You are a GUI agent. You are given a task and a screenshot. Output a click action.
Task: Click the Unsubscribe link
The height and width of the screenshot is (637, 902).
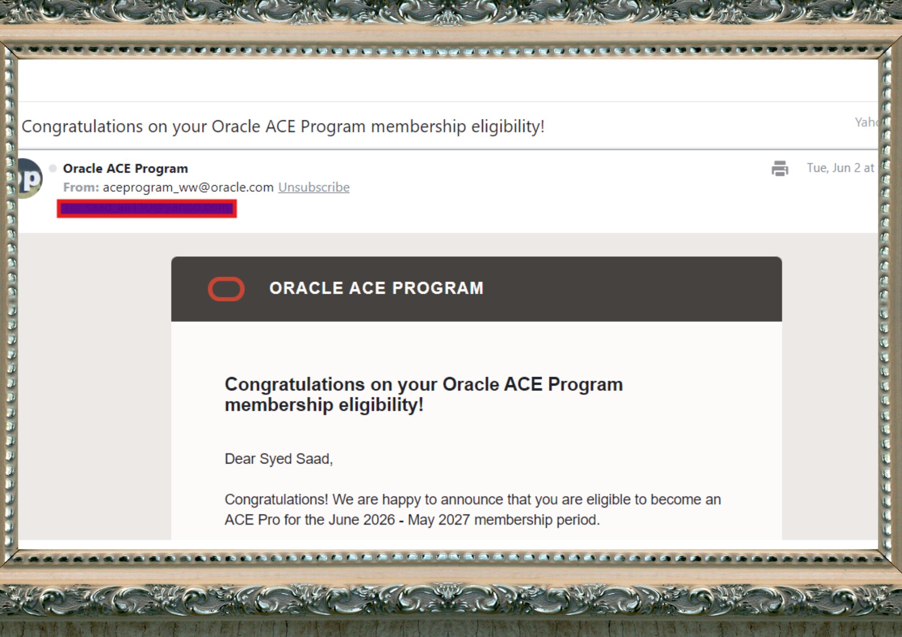pos(314,187)
